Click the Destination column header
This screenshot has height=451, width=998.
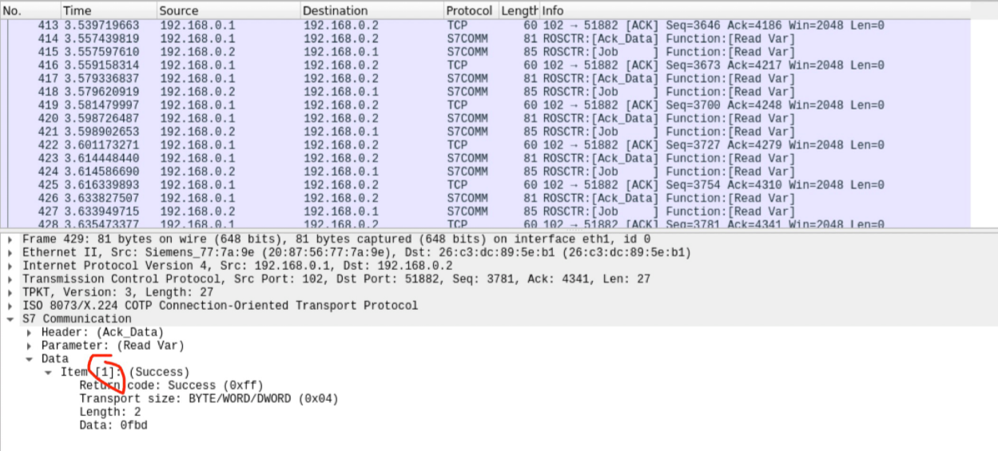click(336, 11)
